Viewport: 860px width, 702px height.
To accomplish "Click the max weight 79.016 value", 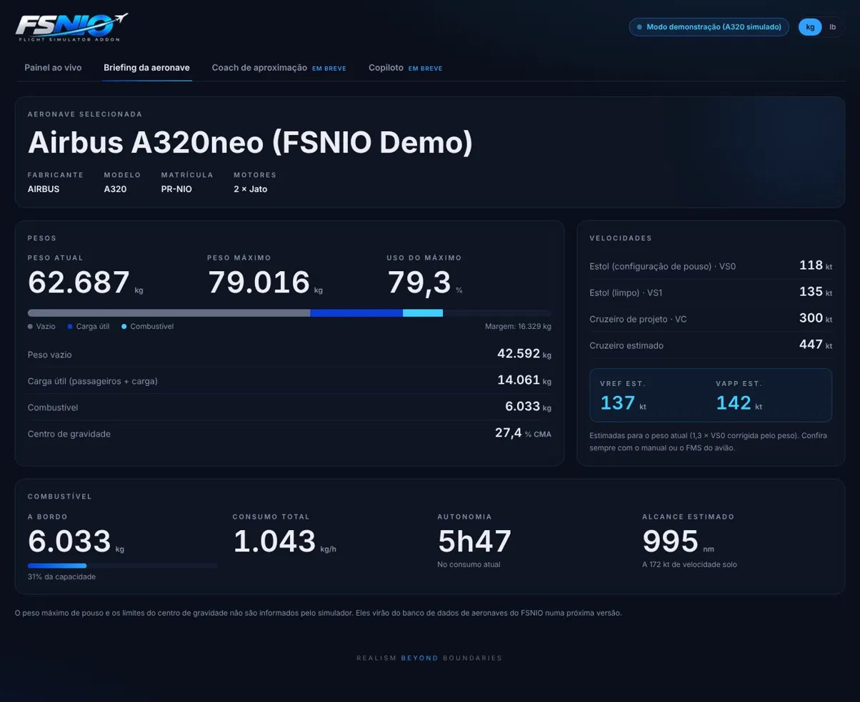I will click(x=259, y=283).
